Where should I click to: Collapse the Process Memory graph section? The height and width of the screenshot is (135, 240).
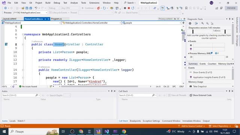click(189, 53)
